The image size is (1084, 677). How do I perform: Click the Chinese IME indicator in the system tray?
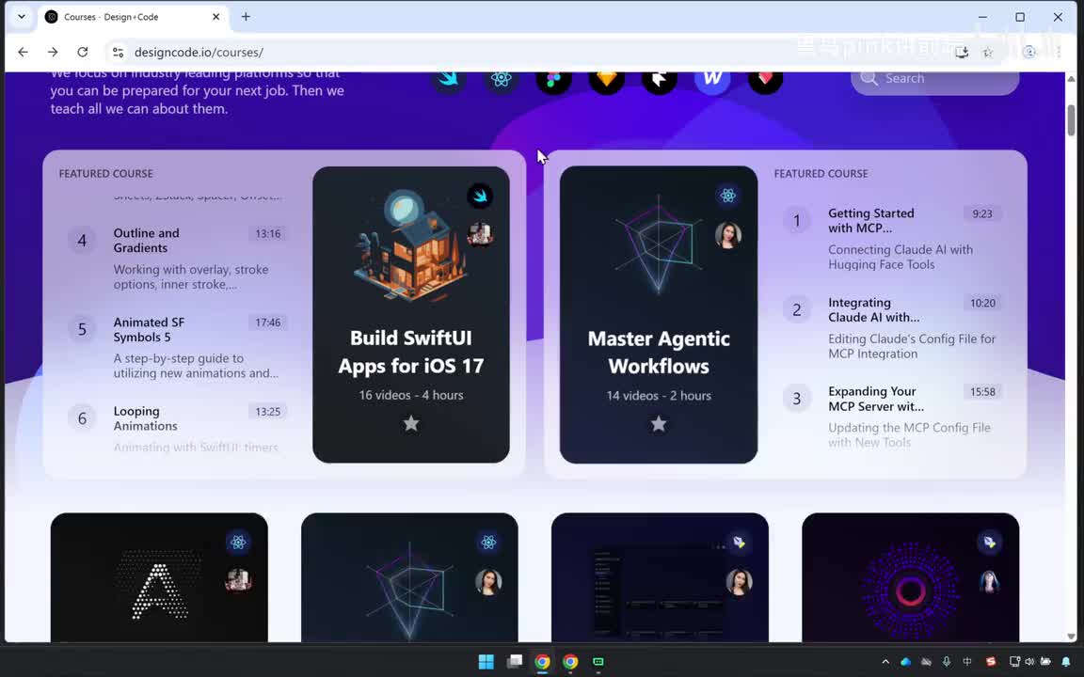[967, 662]
